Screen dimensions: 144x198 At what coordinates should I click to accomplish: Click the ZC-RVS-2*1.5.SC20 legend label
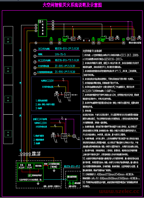[x=65, y=72]
